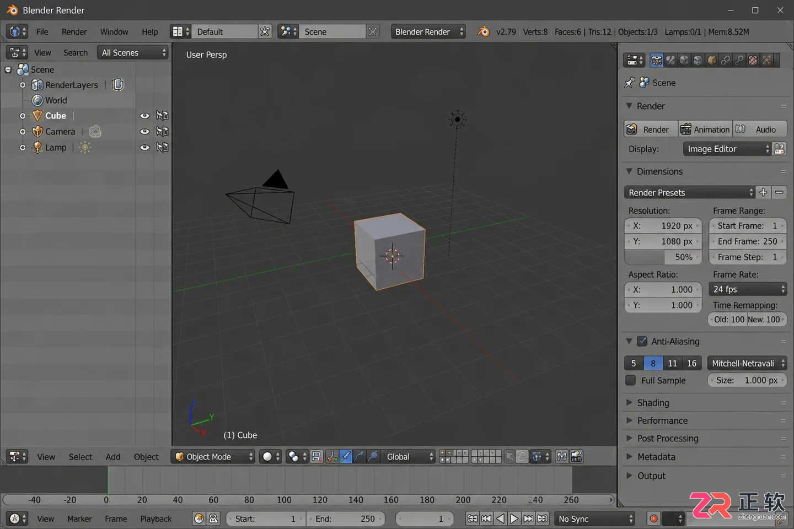This screenshot has width=794, height=529.
Task: Open the Object Constraints properties tab
Action: pyautogui.click(x=726, y=61)
